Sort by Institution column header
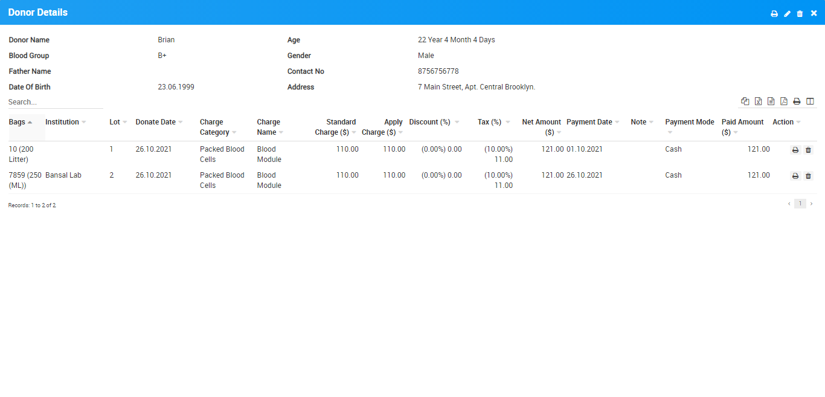The height and width of the screenshot is (397, 825). click(x=62, y=122)
